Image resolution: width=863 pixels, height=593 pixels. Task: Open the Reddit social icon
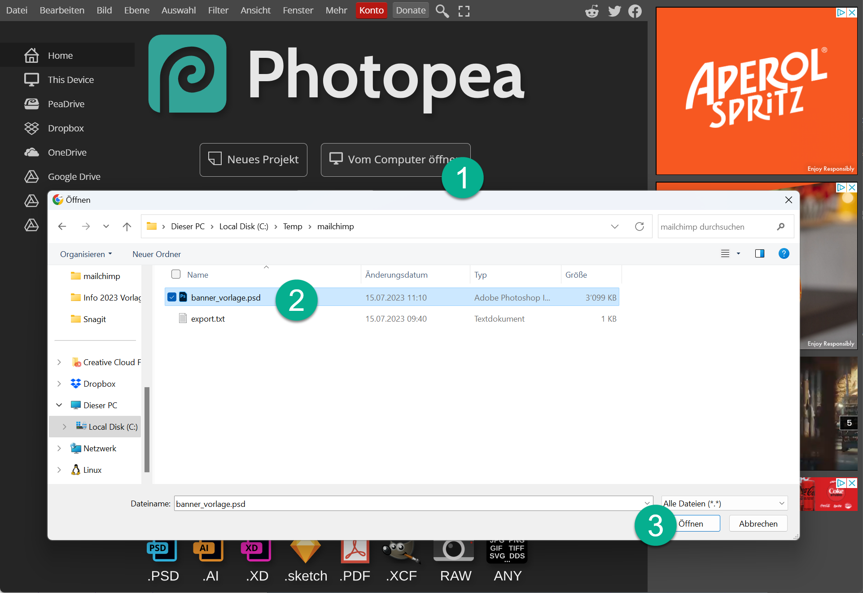click(x=592, y=11)
